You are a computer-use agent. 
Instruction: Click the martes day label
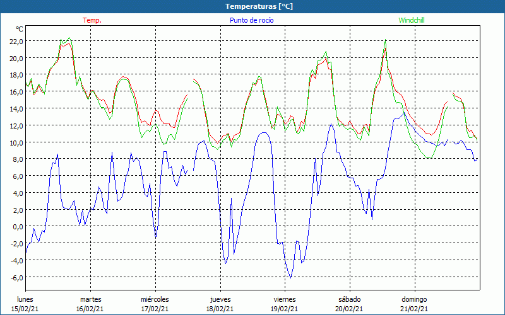point(91,299)
